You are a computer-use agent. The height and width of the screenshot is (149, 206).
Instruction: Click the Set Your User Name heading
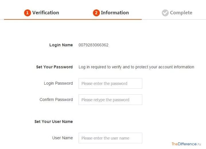coord(53,122)
